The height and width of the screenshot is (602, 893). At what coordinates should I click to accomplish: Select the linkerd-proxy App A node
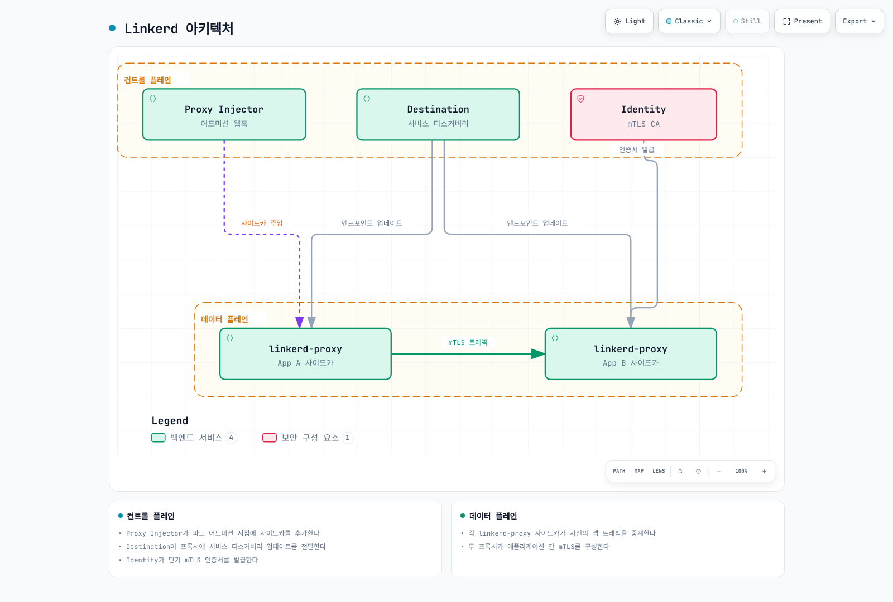coord(305,354)
